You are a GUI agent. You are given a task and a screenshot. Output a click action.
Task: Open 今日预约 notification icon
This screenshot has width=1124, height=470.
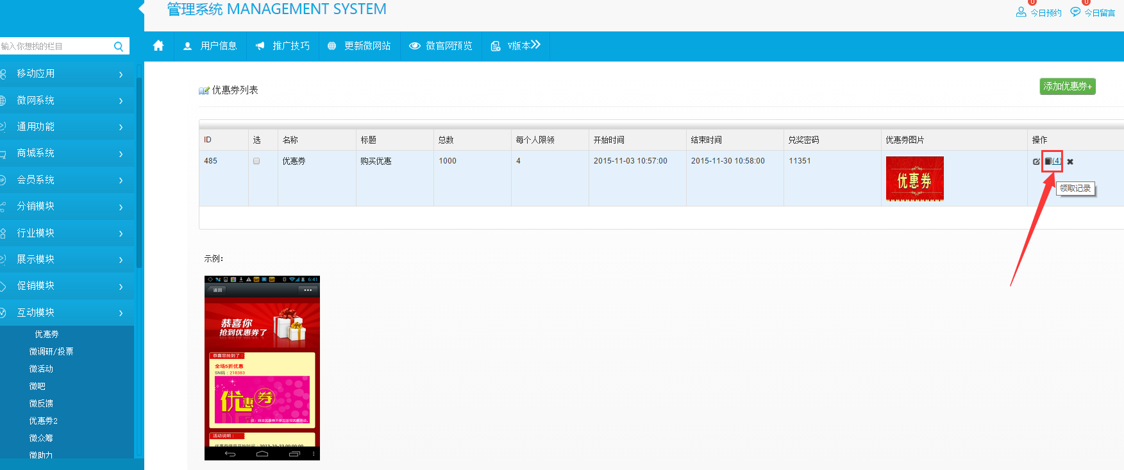point(1021,12)
